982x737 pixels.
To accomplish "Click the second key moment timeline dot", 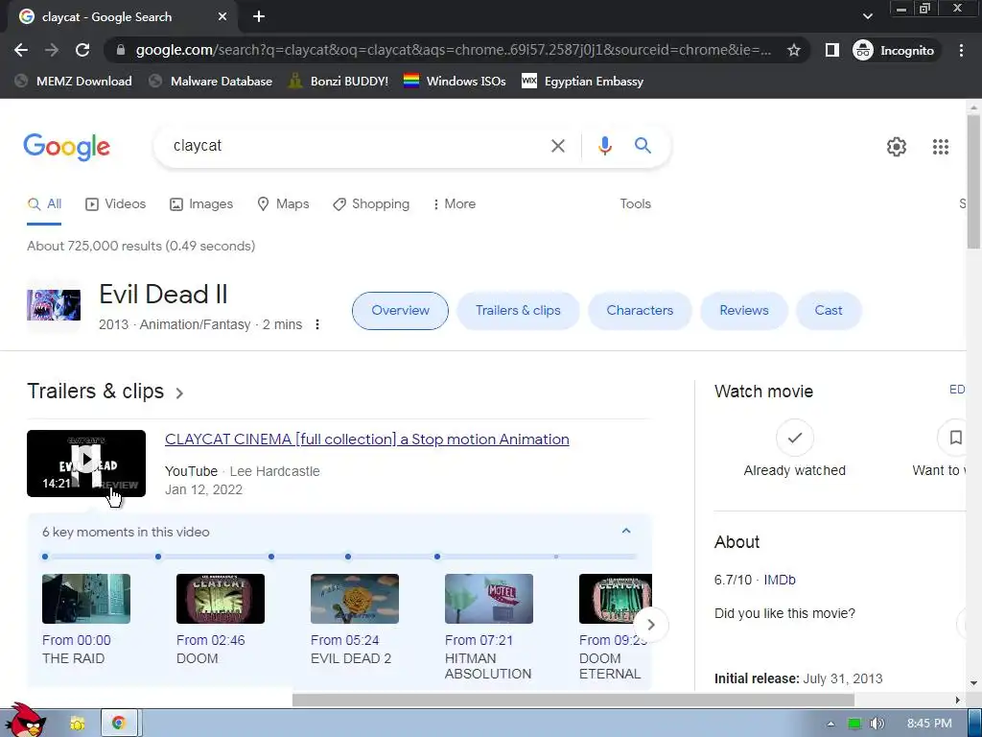I will pyautogui.click(x=158, y=557).
